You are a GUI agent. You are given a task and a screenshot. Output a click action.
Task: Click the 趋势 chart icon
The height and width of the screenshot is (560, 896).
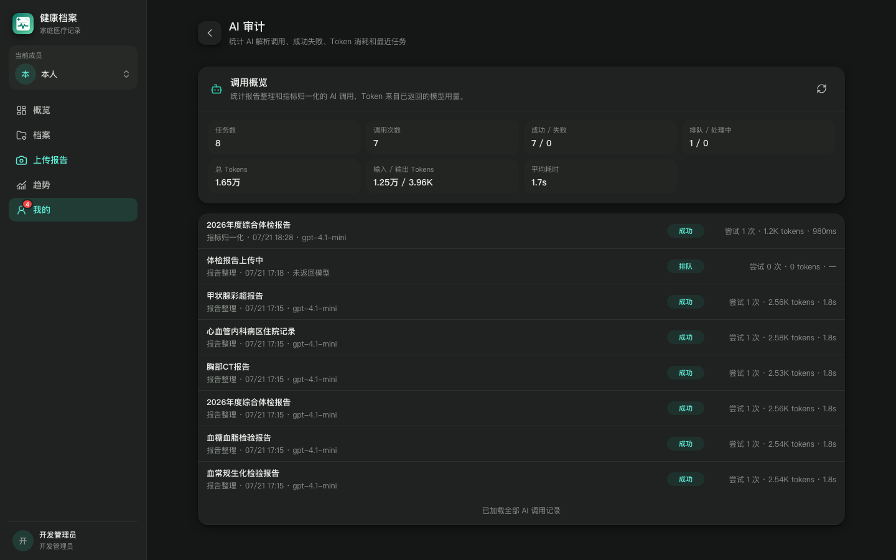click(x=21, y=185)
